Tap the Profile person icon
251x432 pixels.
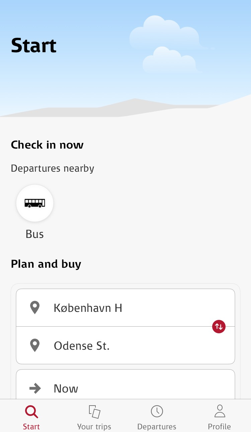pos(220,411)
